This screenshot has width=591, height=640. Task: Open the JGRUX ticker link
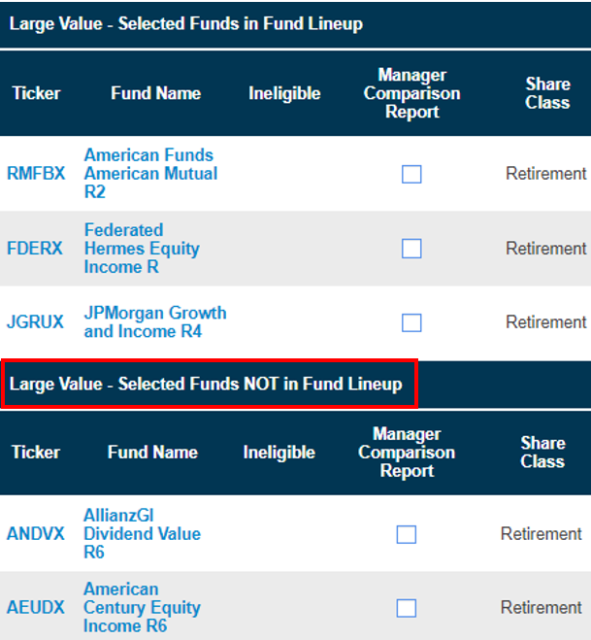pyautogui.click(x=35, y=322)
